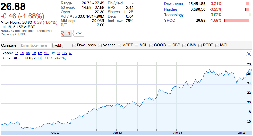Toggle the AOL comparison checkbox
The image size is (253, 136).
pos(137,45)
